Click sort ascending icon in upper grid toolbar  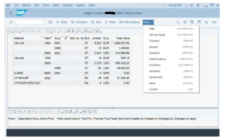coord(29,31)
